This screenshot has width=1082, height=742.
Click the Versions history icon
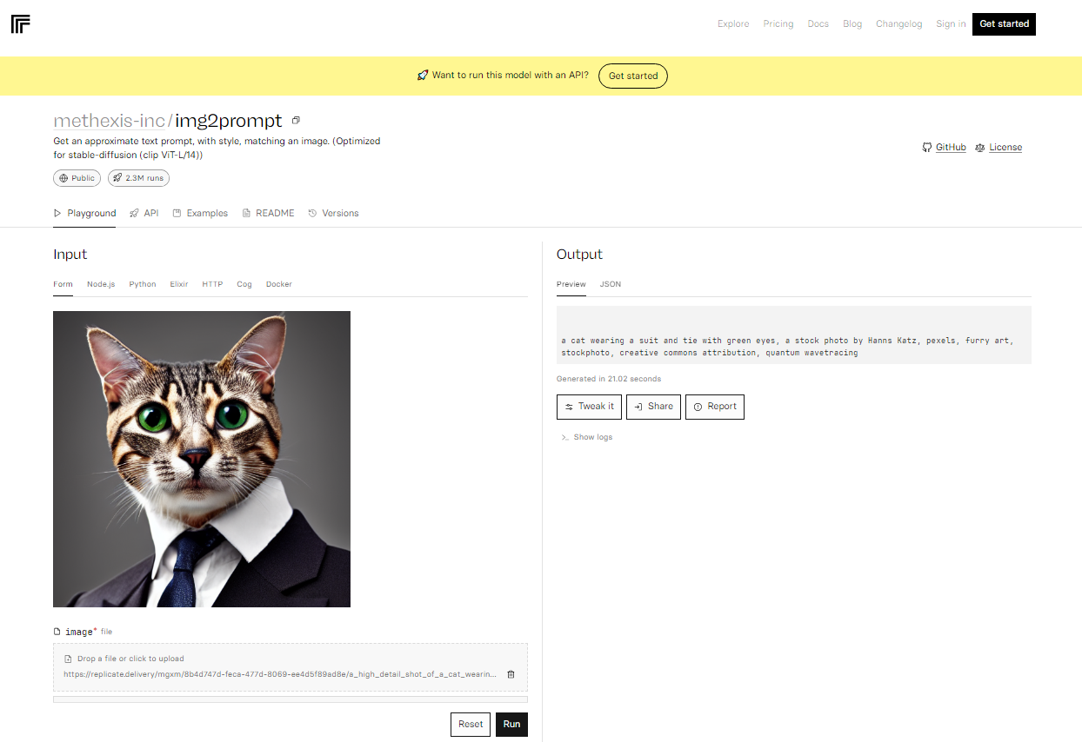click(x=312, y=213)
